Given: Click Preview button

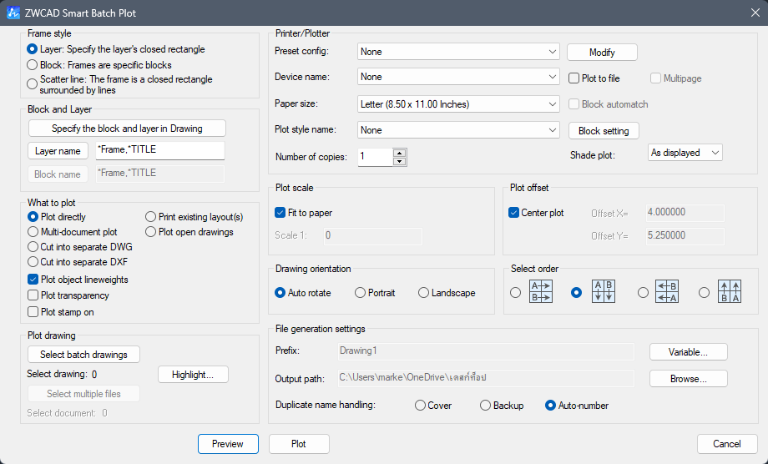Looking at the screenshot, I should (x=228, y=444).
